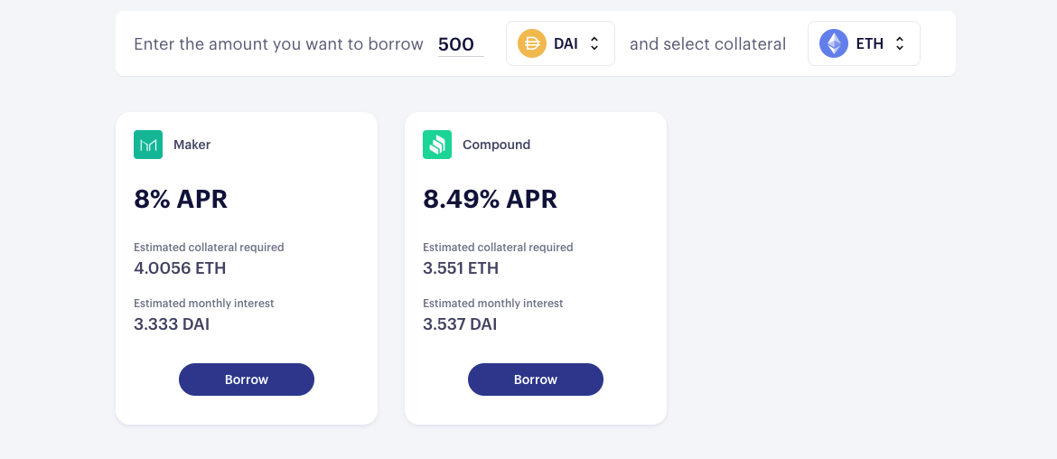Screen dimensions: 1057x459
Task: Click the 3.551 ETH collateral value
Action: point(461,268)
